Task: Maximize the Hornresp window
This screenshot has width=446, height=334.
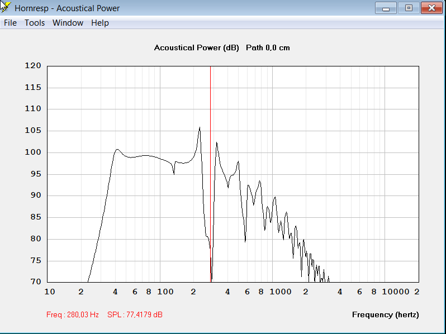Action: [409, 8]
